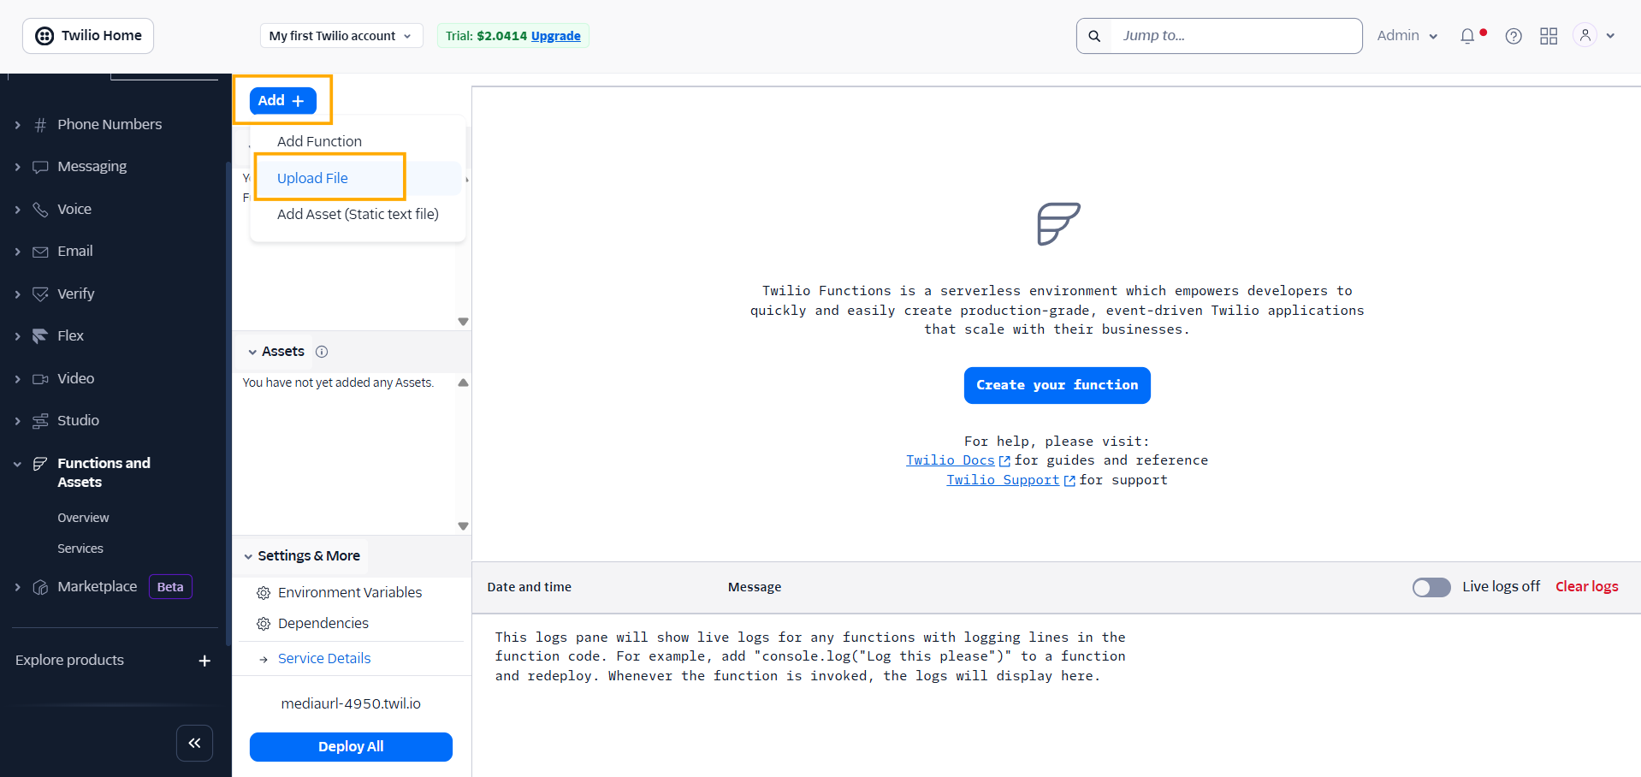The width and height of the screenshot is (1641, 777).
Task: Click the Dependencies gear icon
Action: (264, 624)
